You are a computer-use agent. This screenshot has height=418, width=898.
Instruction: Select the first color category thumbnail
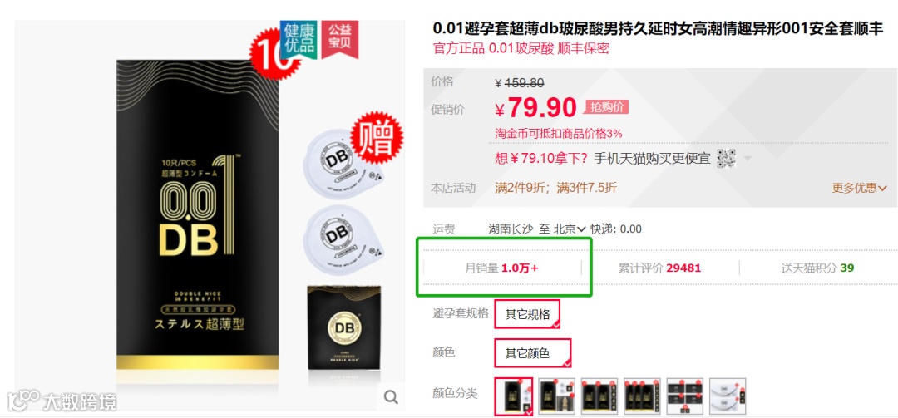click(514, 396)
